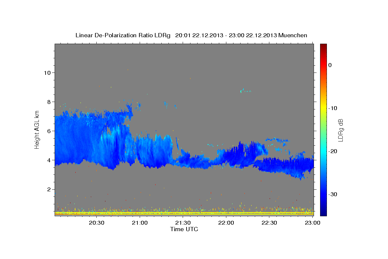Viewport: 388px width, 259px height.
Task: Click the height tick label 4
Action: pos(49,160)
